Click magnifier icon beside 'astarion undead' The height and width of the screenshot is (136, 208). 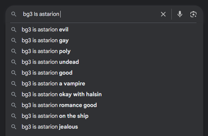coord(14,62)
